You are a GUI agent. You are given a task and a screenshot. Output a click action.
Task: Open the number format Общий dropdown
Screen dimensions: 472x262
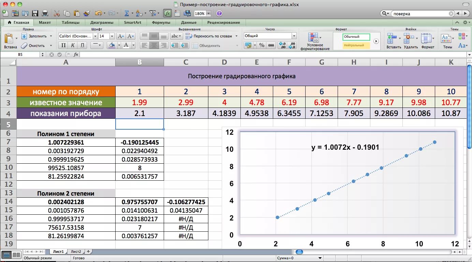294,36
